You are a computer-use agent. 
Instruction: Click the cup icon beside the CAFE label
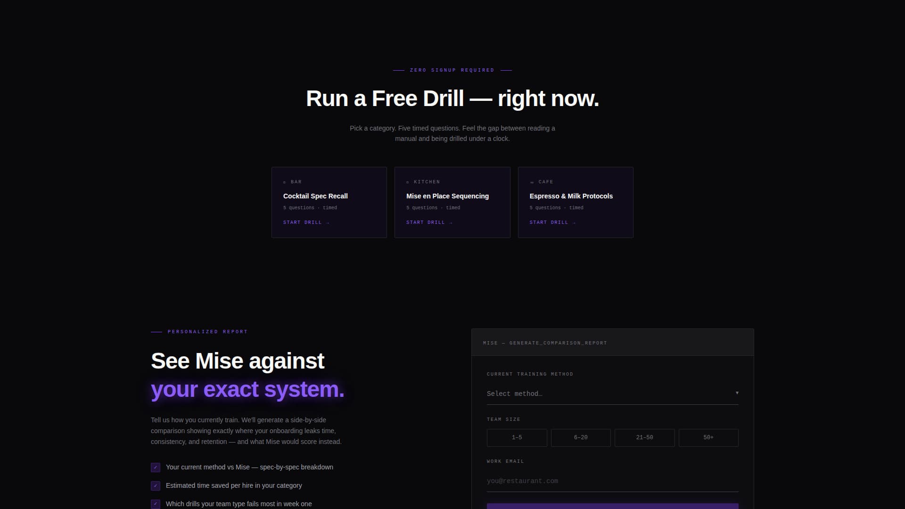tap(532, 182)
